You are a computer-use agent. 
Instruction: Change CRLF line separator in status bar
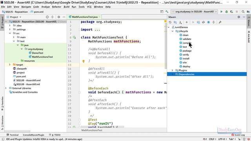[213, 139]
